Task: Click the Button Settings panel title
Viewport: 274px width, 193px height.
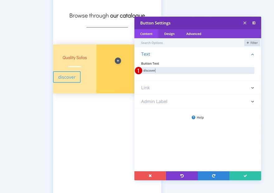Action: click(x=155, y=23)
